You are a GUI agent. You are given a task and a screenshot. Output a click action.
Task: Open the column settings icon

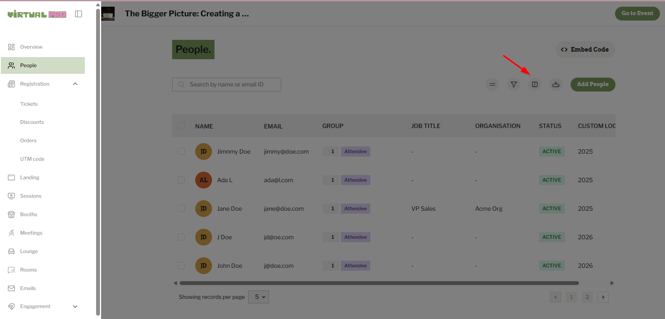click(534, 84)
